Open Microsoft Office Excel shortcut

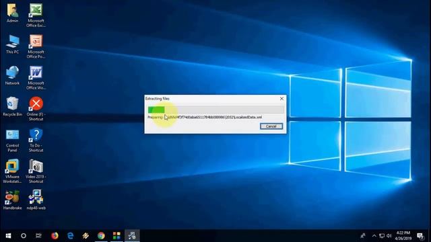coord(36,15)
